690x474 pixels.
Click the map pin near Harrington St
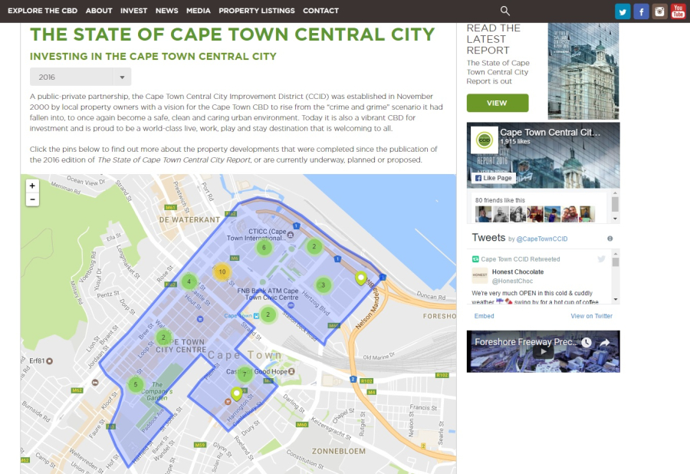click(x=237, y=393)
